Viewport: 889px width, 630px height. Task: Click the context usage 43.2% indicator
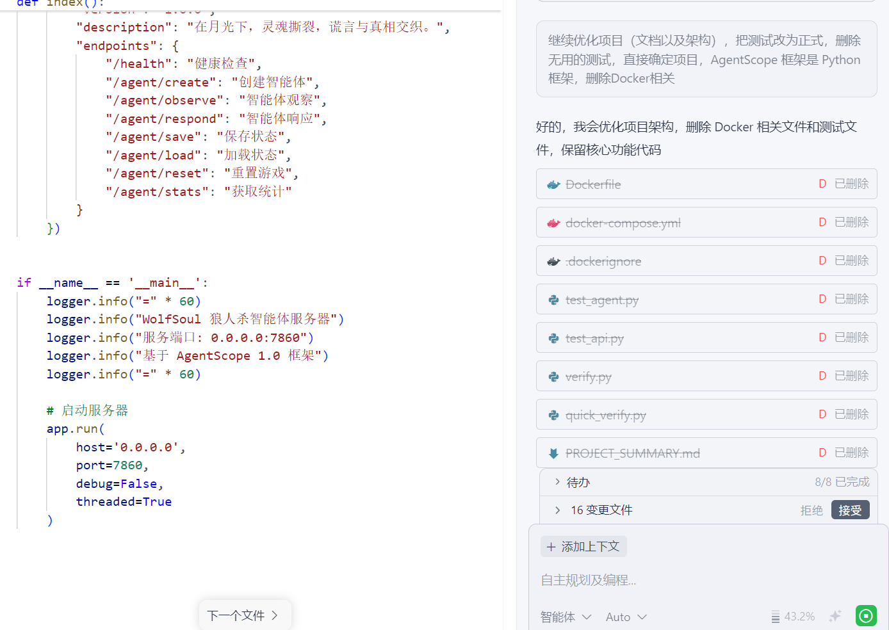coord(793,617)
